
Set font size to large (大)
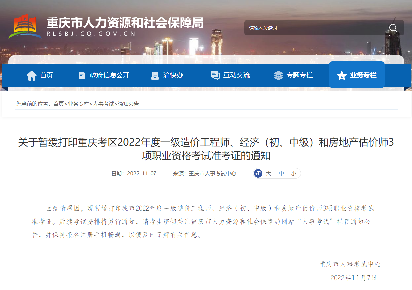tap(269, 173)
